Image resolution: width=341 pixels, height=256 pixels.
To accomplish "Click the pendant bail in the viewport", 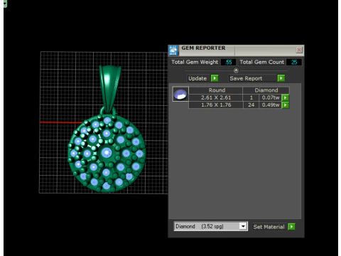I will coord(110,88).
